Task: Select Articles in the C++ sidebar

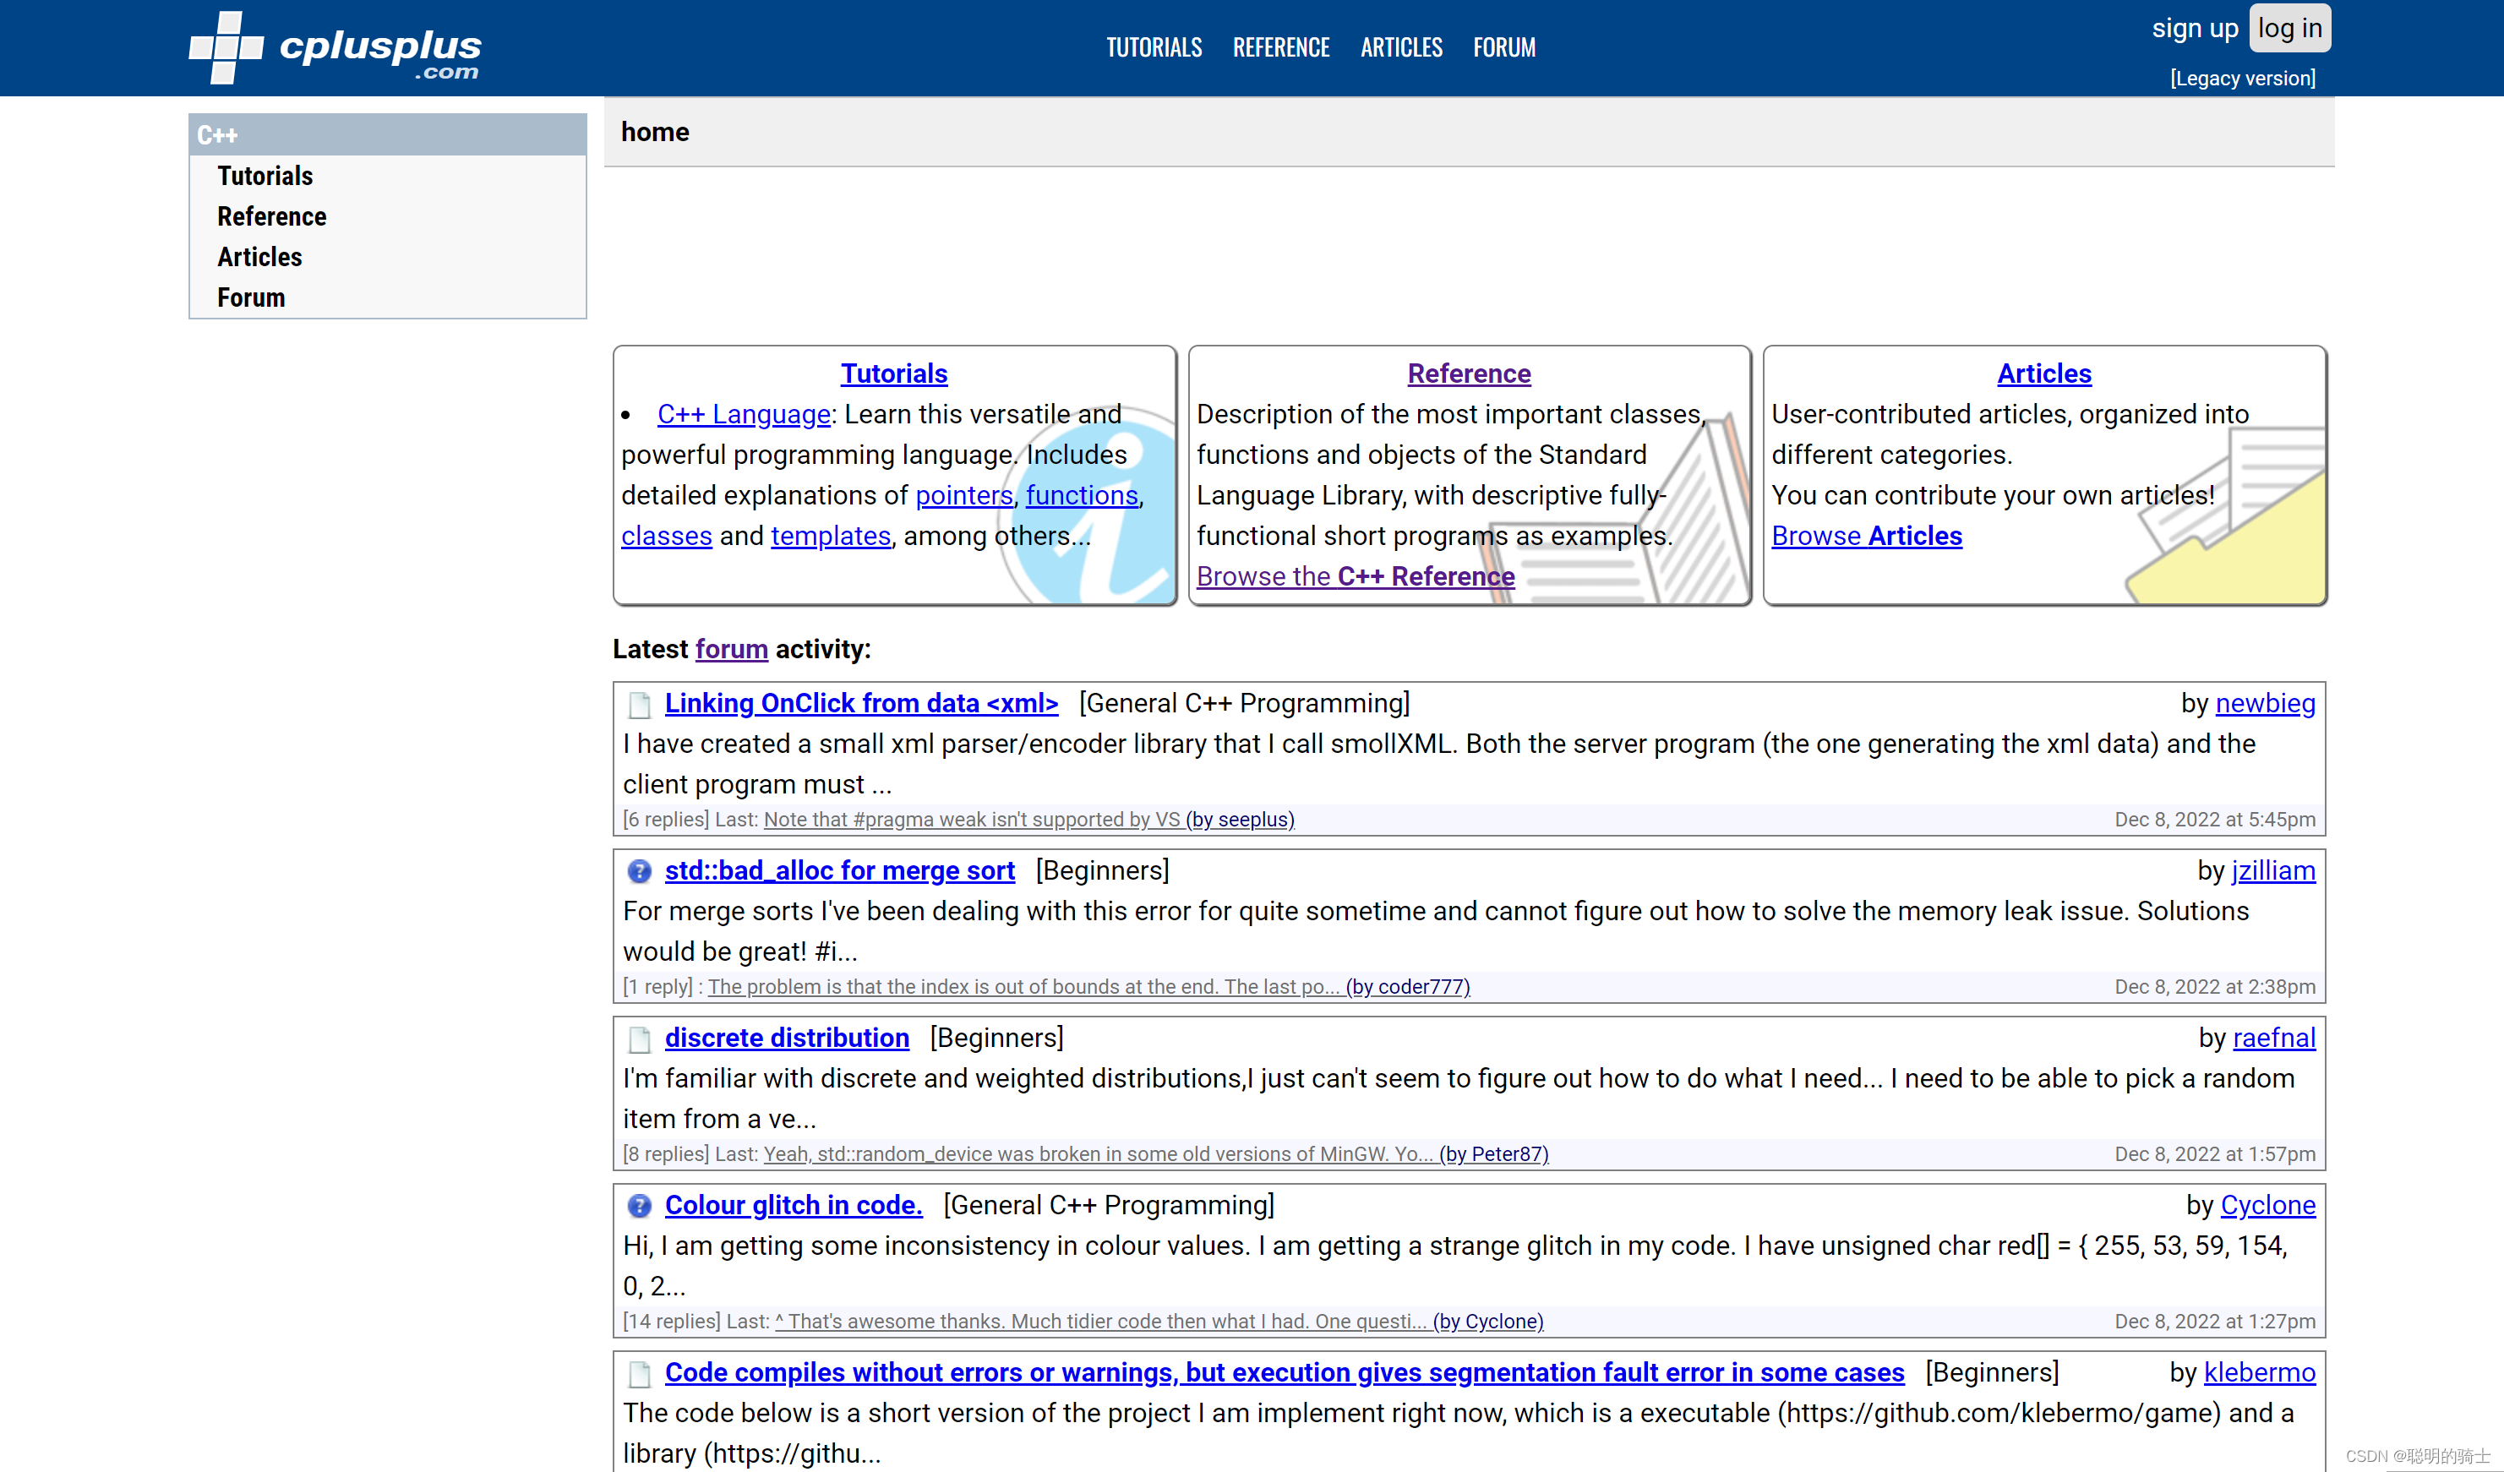Action: 259,257
